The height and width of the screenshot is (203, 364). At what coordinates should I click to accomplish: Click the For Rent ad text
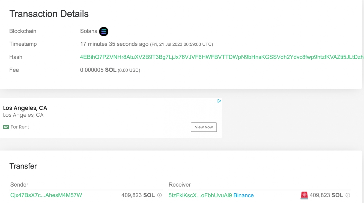20,127
